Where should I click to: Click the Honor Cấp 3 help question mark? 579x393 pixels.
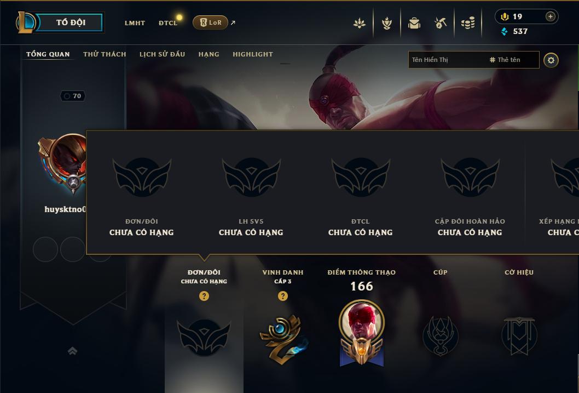[x=283, y=296]
